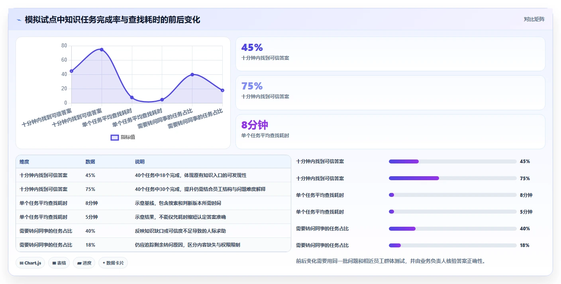Click the large 75% card value
Screen dimensions: 561x284
[x=252, y=86]
